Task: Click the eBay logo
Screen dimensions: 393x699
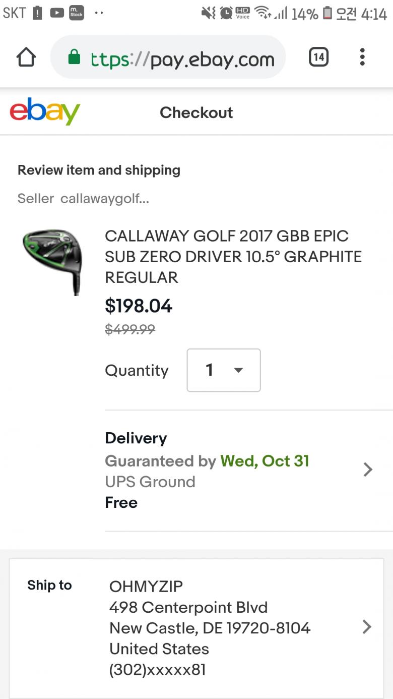Action: pyautogui.click(x=45, y=111)
